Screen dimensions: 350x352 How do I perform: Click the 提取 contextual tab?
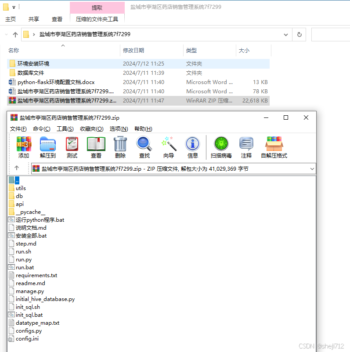(97, 7)
